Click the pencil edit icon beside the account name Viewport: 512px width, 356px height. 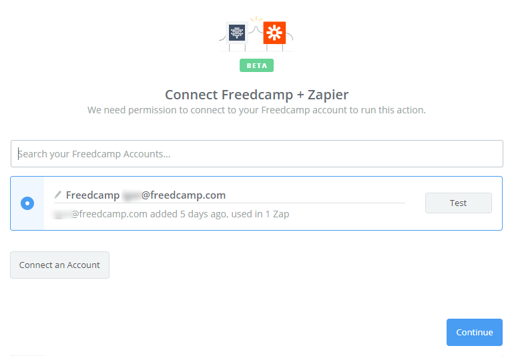point(58,195)
